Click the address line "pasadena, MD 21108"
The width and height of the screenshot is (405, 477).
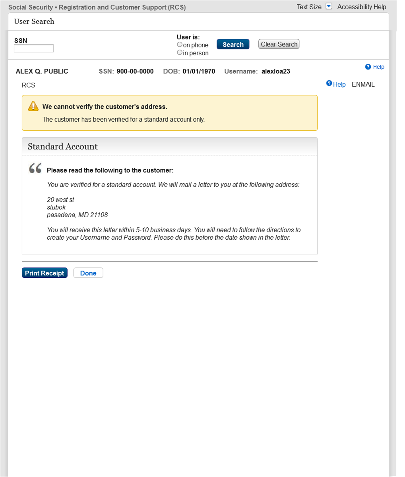[78, 215]
